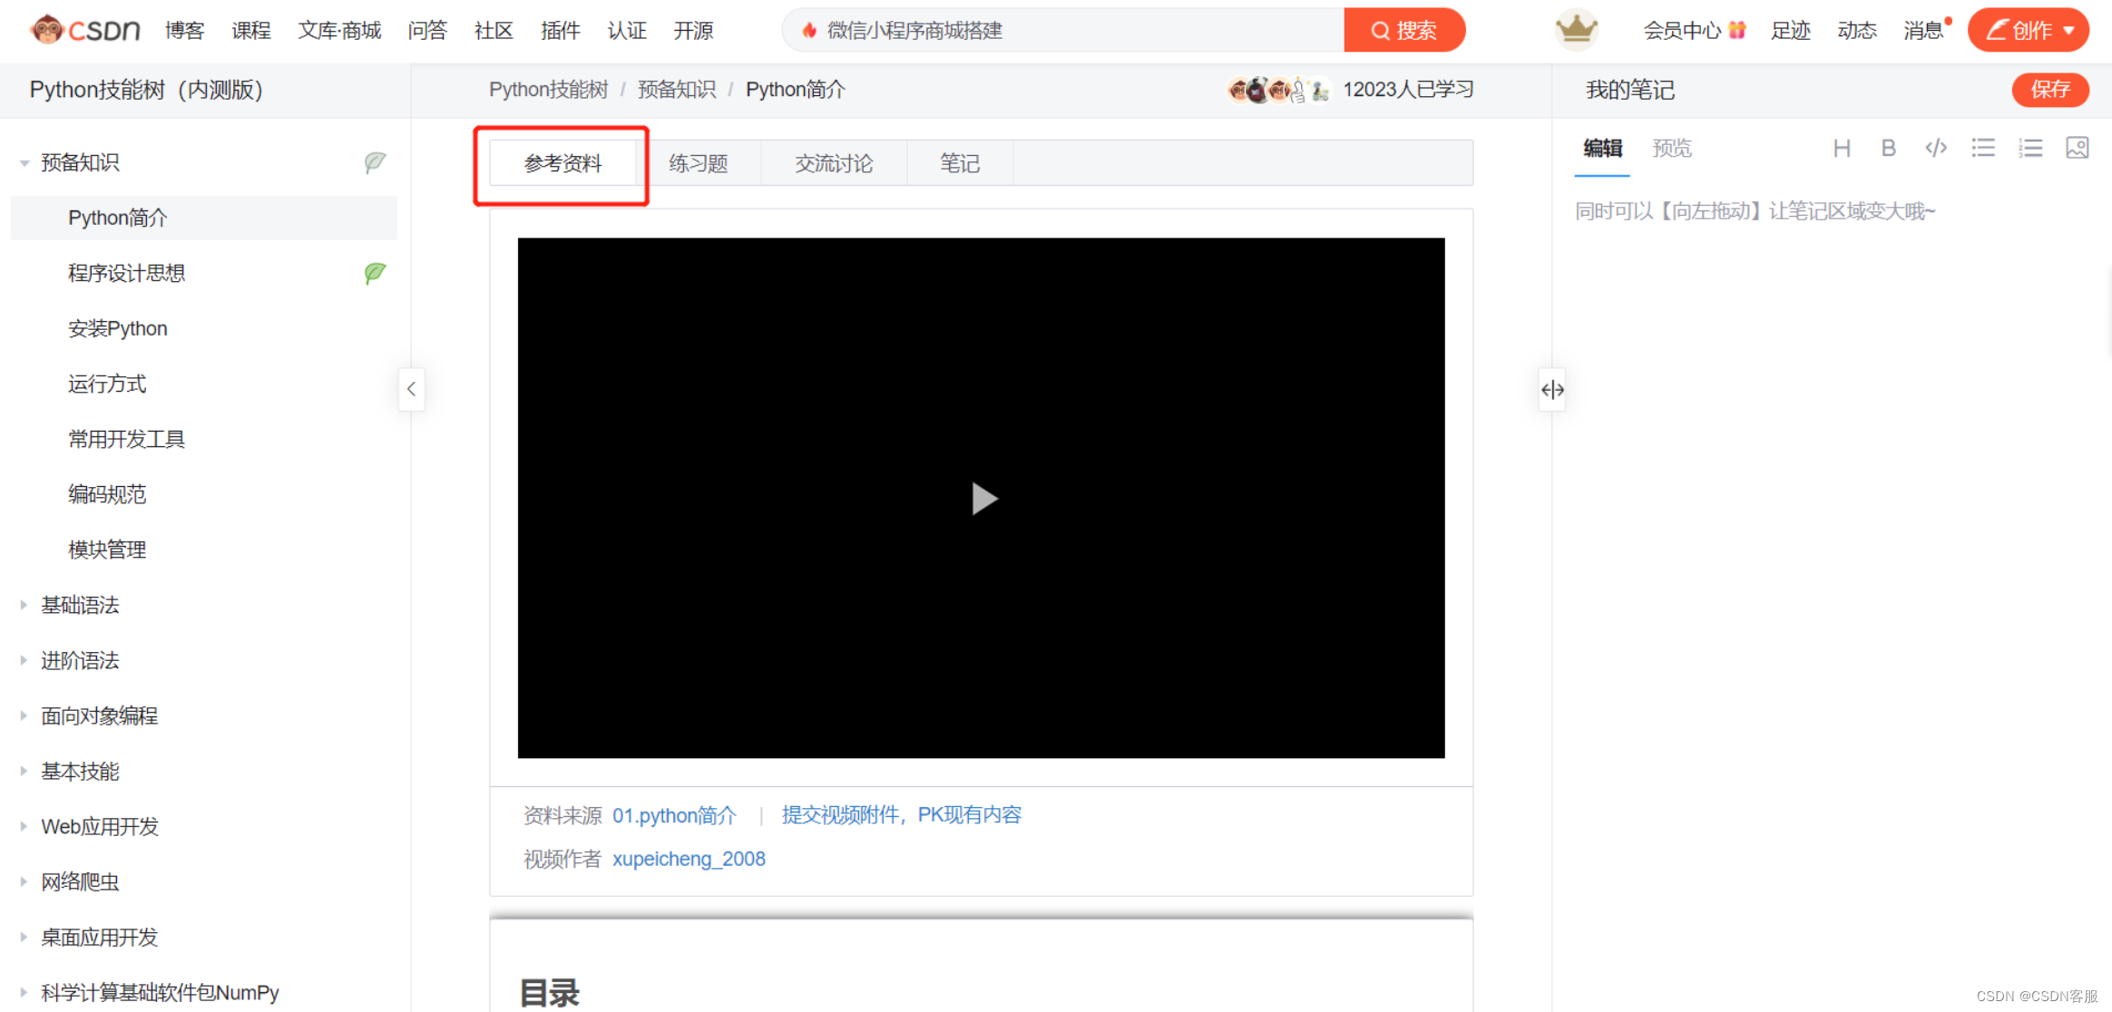Collapse the left sidebar with arrow handle

pos(411,389)
